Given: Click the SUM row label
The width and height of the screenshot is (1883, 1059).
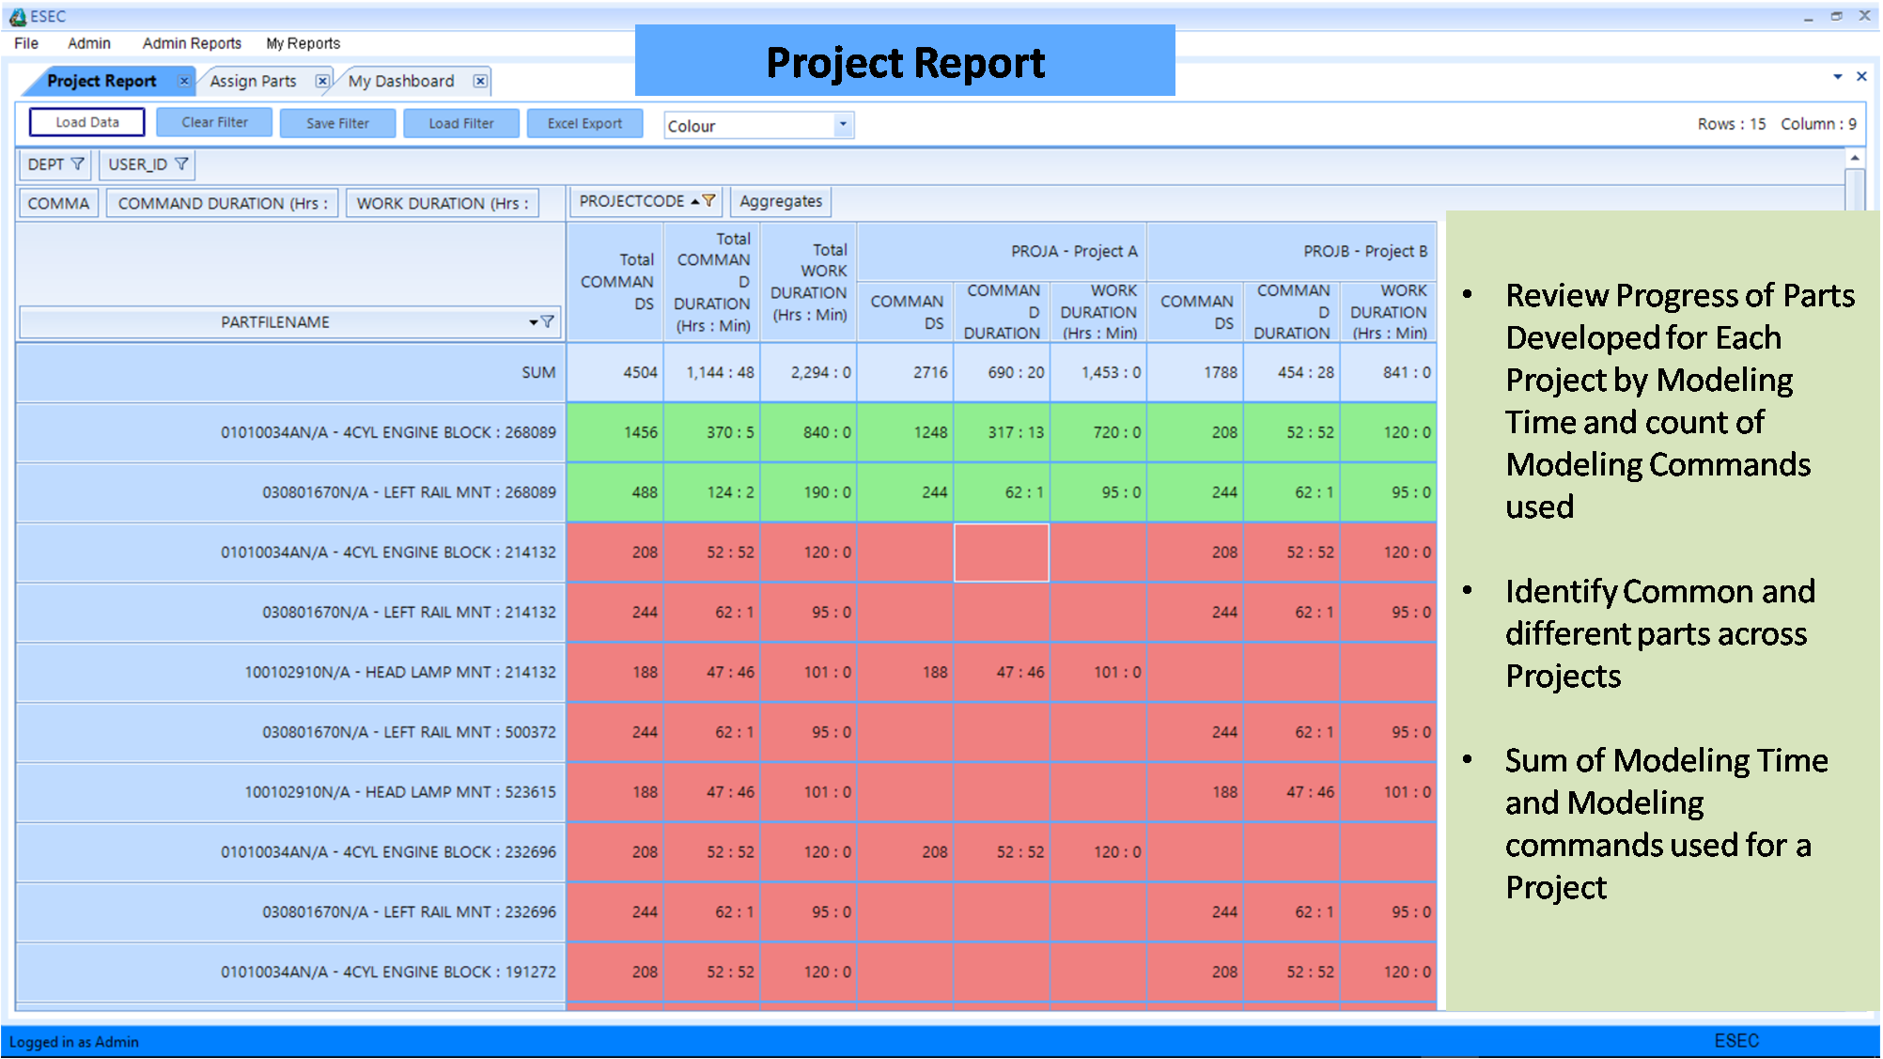Looking at the screenshot, I should (x=290, y=372).
